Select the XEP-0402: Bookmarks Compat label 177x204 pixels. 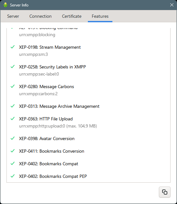click(48, 164)
